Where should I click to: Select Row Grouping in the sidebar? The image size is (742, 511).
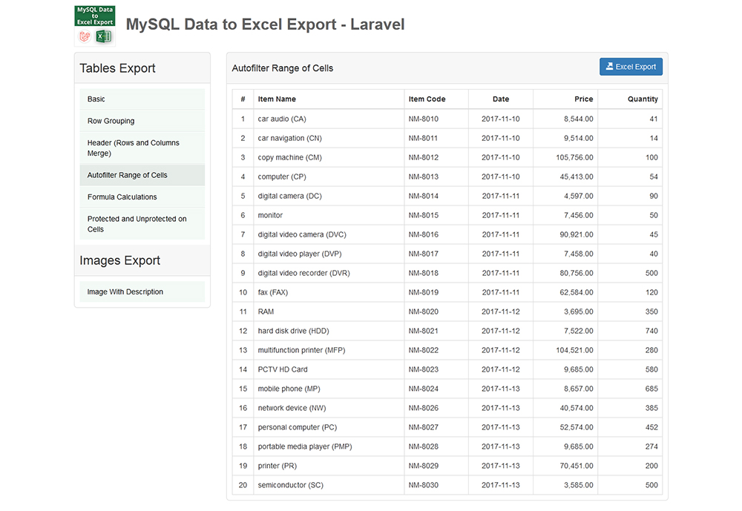111,120
